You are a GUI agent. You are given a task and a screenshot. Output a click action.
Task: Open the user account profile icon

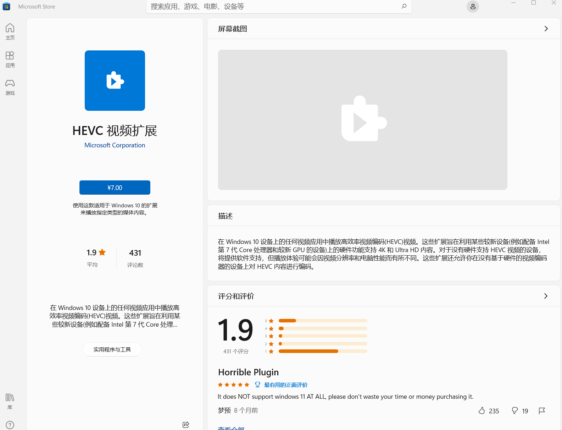(x=473, y=6)
